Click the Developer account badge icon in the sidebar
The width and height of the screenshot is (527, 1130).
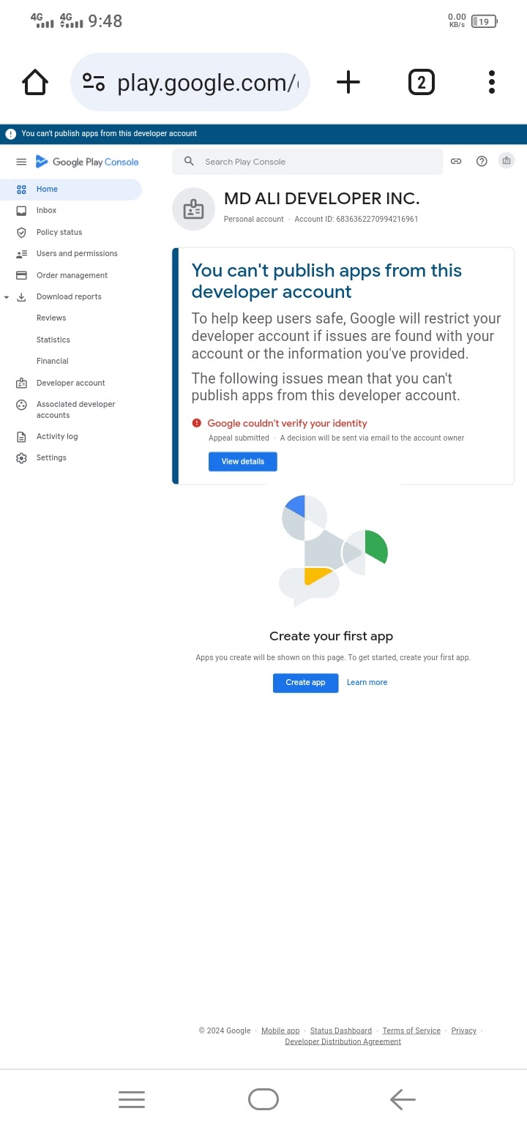(21, 383)
